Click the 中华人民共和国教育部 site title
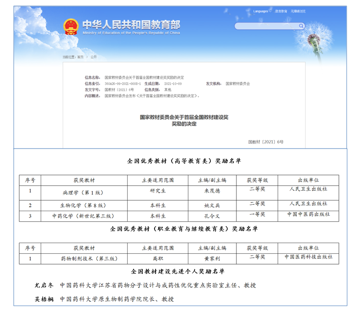This screenshot has width=359, height=314. [x=131, y=25]
